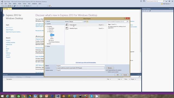
Task: Click the notifications flag icon in title bar
Action: point(144,1)
